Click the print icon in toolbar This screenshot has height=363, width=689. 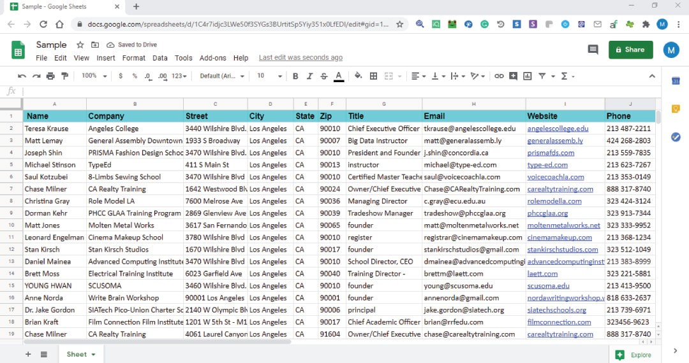coord(50,76)
